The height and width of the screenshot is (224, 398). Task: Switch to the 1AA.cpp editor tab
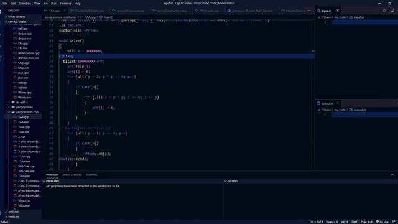click(x=54, y=11)
